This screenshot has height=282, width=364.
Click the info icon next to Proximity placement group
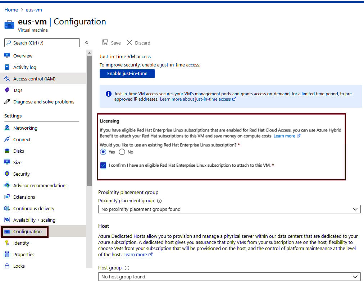[159, 201]
